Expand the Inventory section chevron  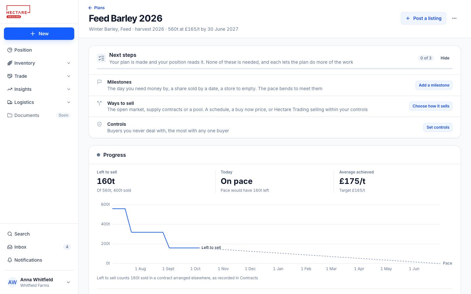coord(69,63)
